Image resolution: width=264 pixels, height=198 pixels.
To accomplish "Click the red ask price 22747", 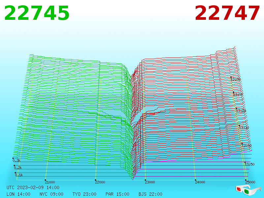I will tap(227, 13).
